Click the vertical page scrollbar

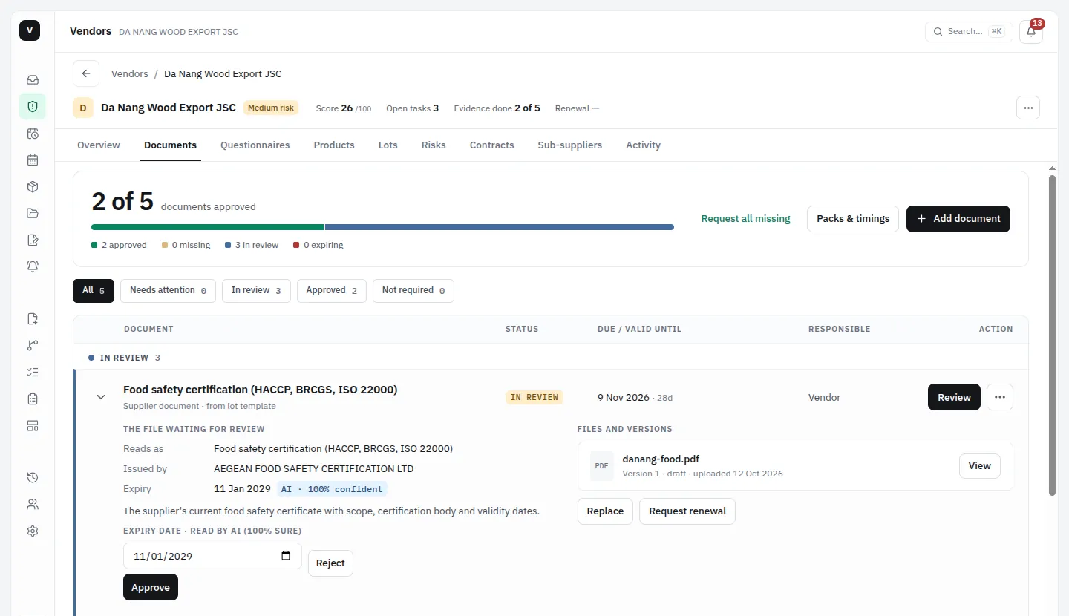pyautogui.click(x=1051, y=334)
